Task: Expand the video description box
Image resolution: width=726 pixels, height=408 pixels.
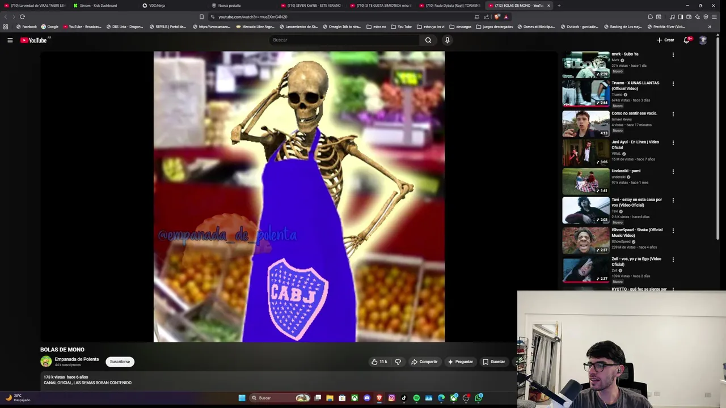Action: tap(277, 380)
